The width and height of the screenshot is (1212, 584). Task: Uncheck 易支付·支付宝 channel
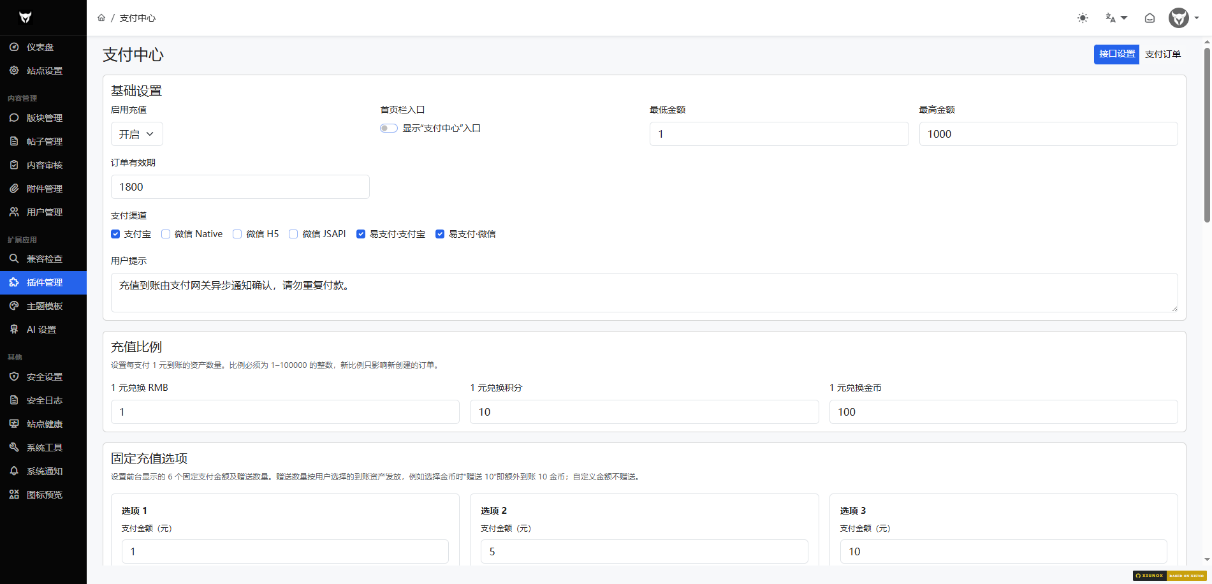pos(361,234)
